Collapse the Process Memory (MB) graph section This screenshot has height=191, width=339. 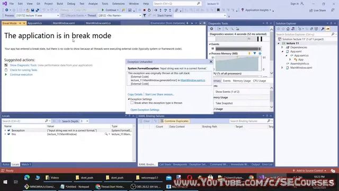click(x=210, y=54)
